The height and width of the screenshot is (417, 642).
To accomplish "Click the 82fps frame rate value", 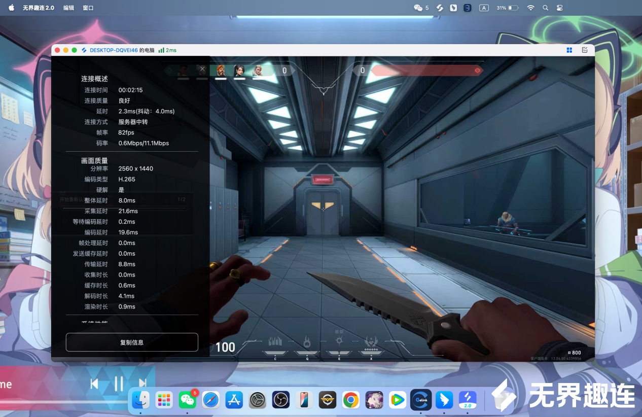I will 126,132.
